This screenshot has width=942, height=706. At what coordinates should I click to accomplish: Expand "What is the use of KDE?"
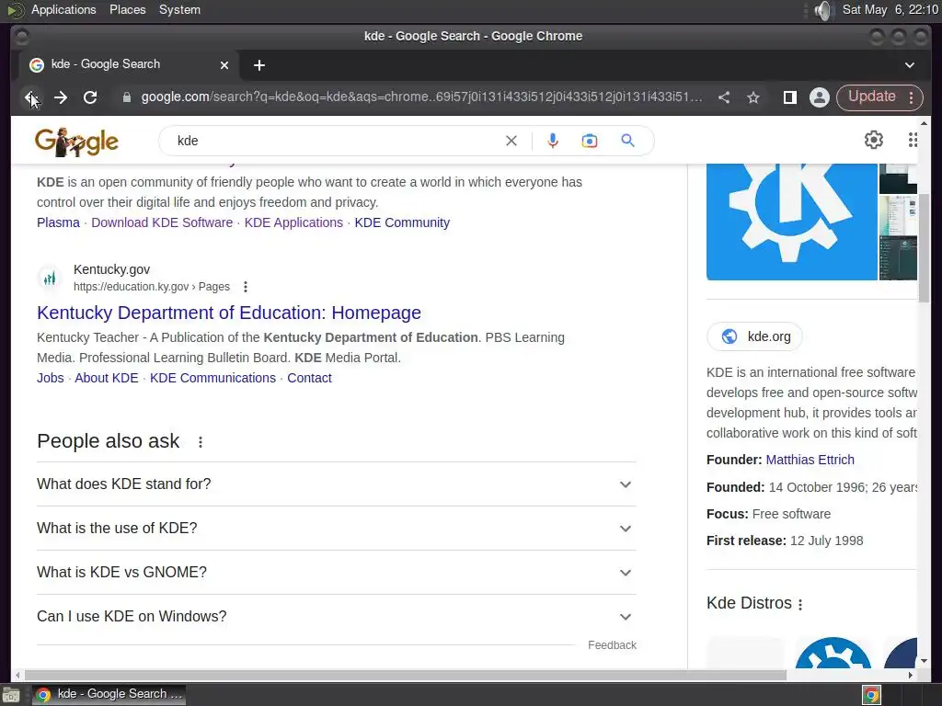coord(337,529)
